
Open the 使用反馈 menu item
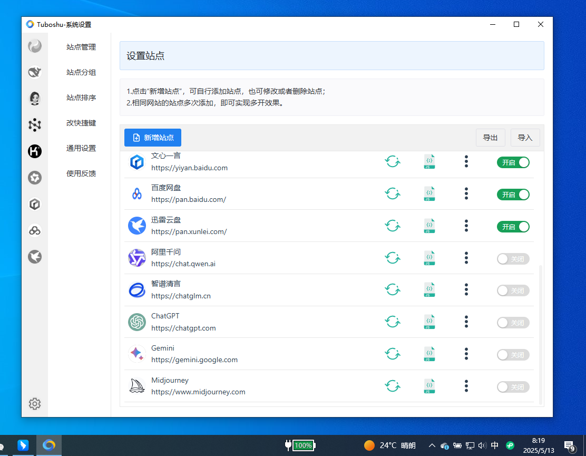[x=81, y=173]
